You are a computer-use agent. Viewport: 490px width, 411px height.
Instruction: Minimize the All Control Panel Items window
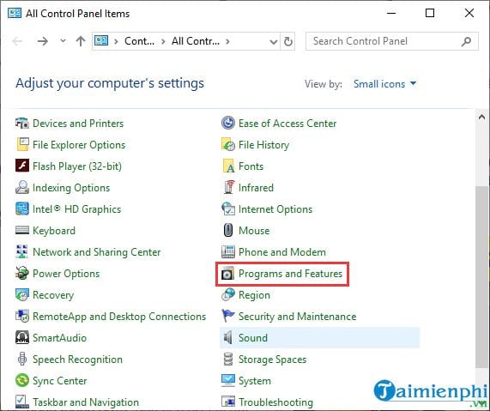click(391, 13)
